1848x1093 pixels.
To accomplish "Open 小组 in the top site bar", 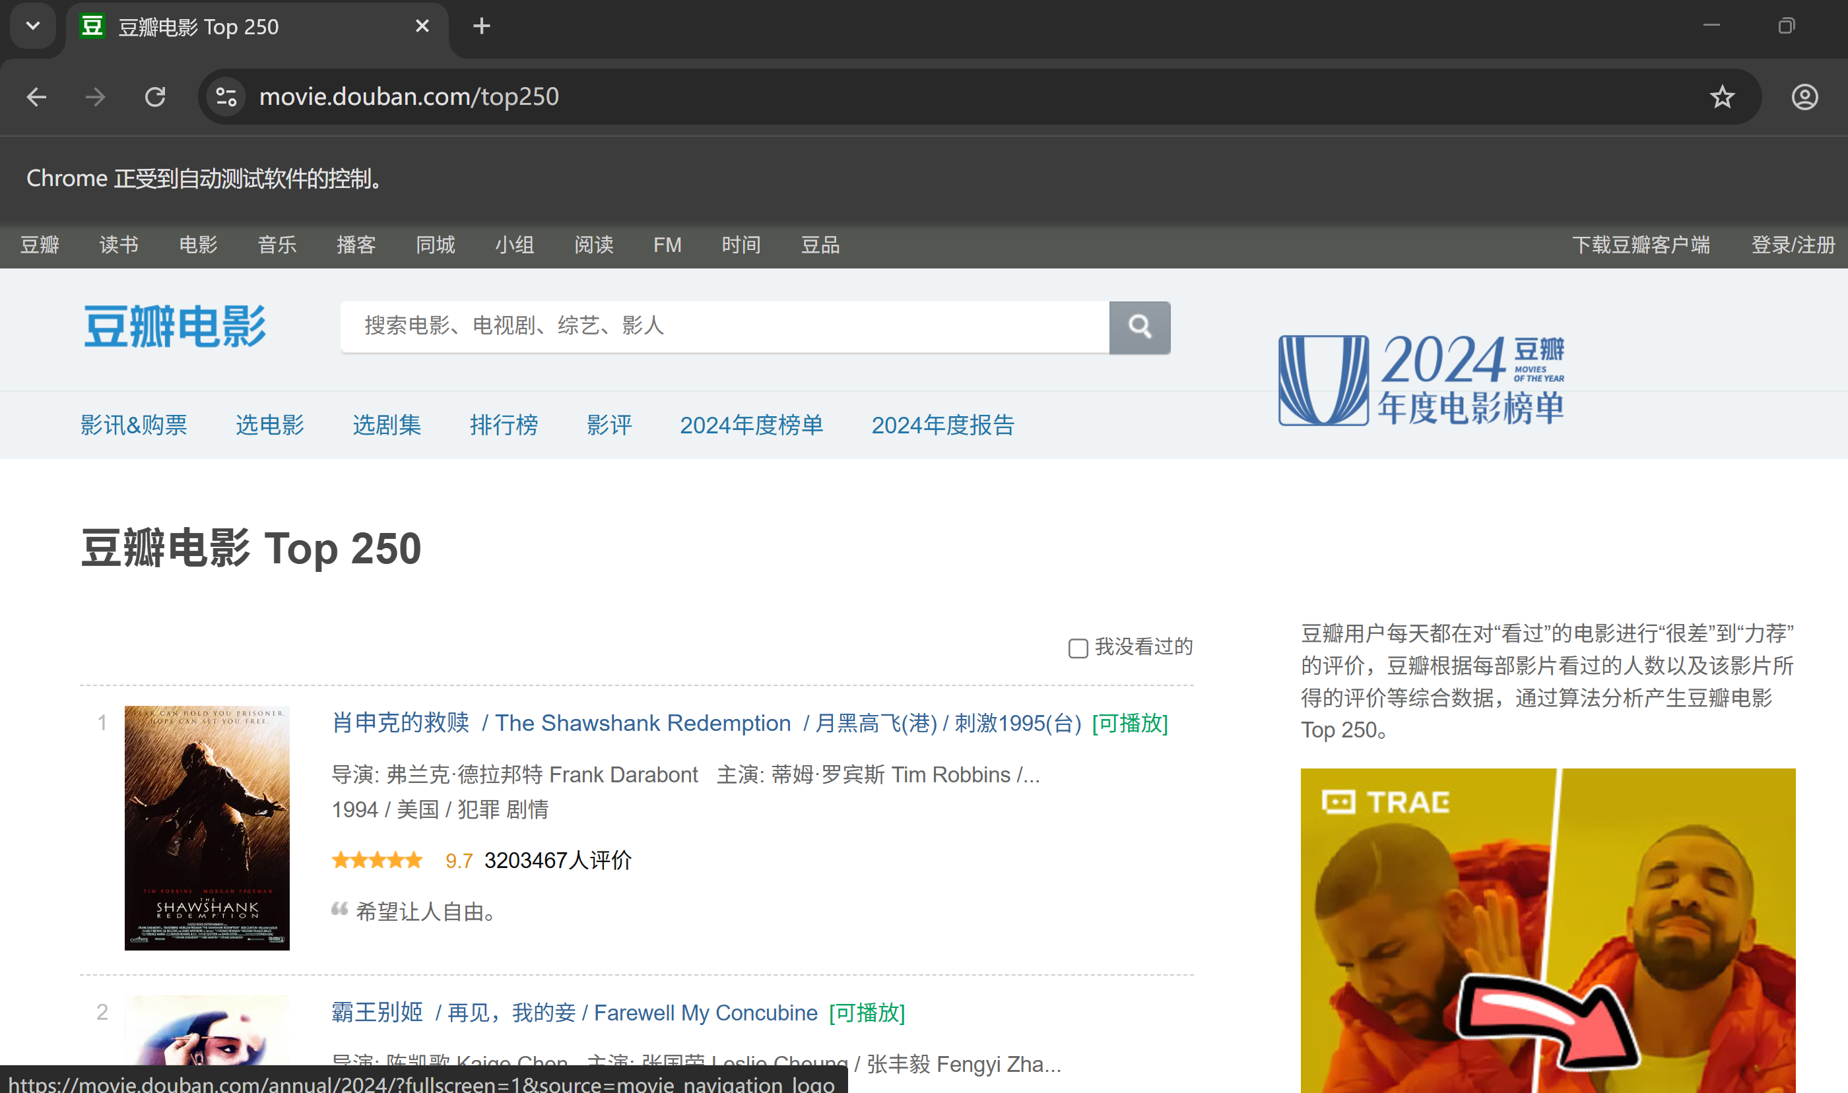I will tap(514, 245).
